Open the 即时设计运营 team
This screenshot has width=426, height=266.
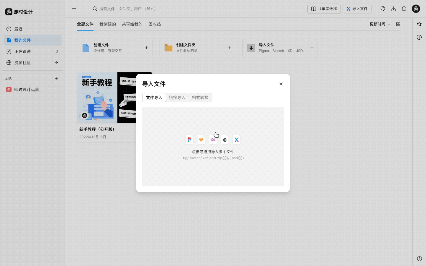[33, 90]
